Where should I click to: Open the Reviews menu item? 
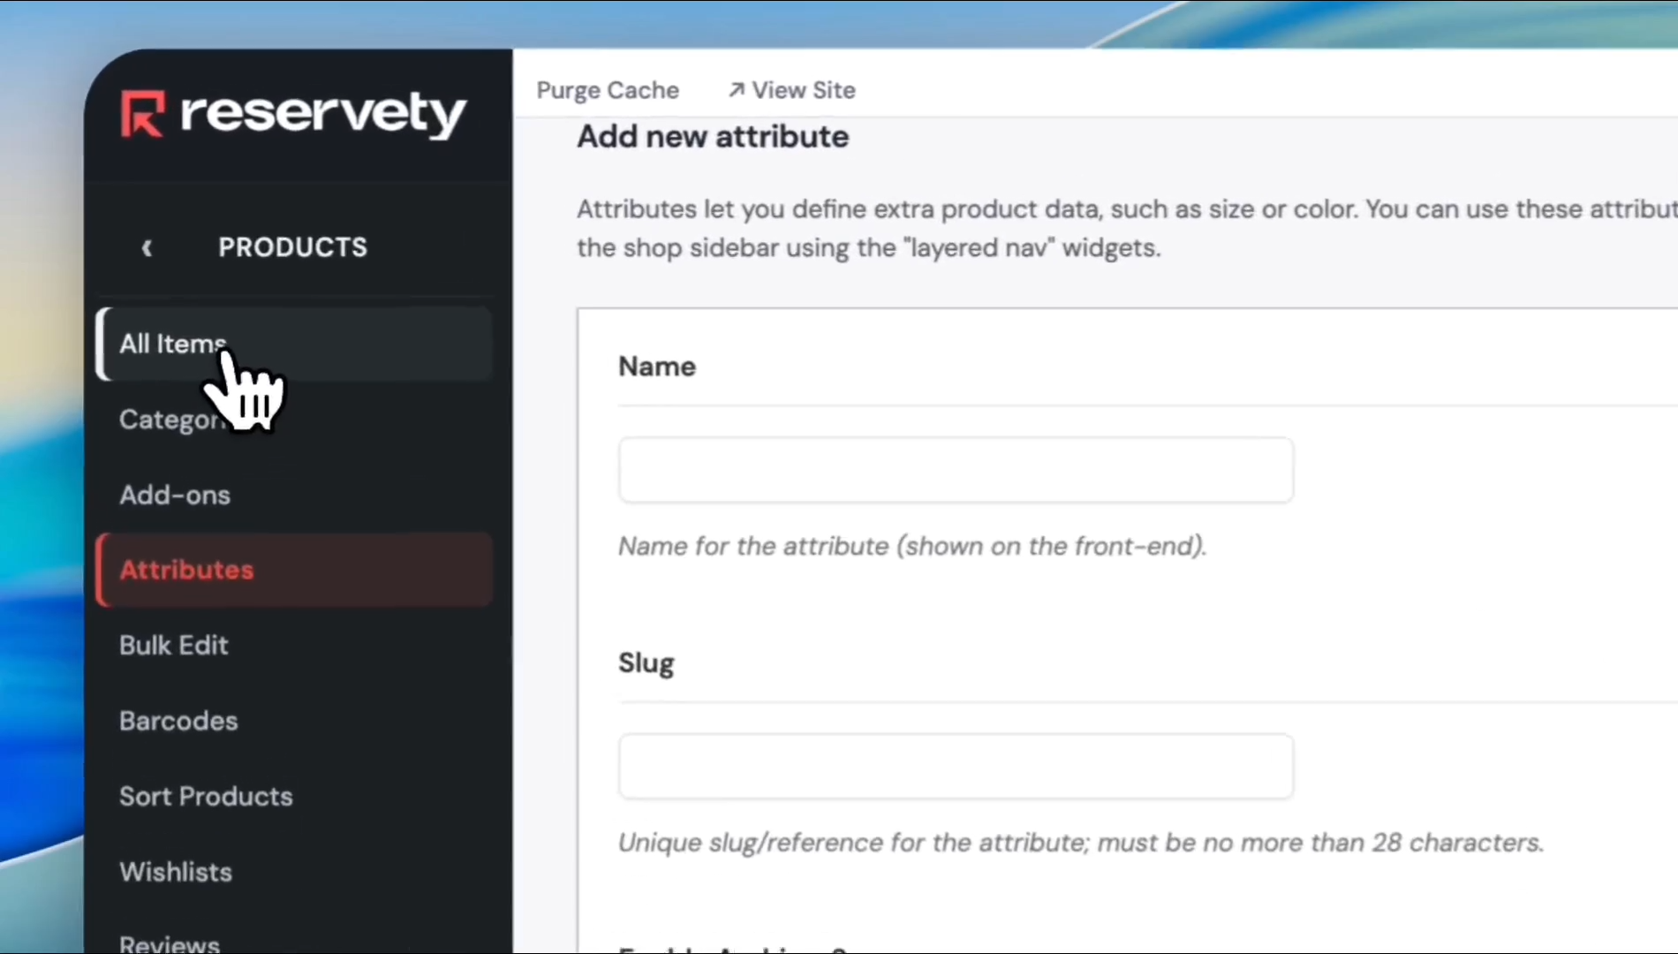tap(170, 943)
